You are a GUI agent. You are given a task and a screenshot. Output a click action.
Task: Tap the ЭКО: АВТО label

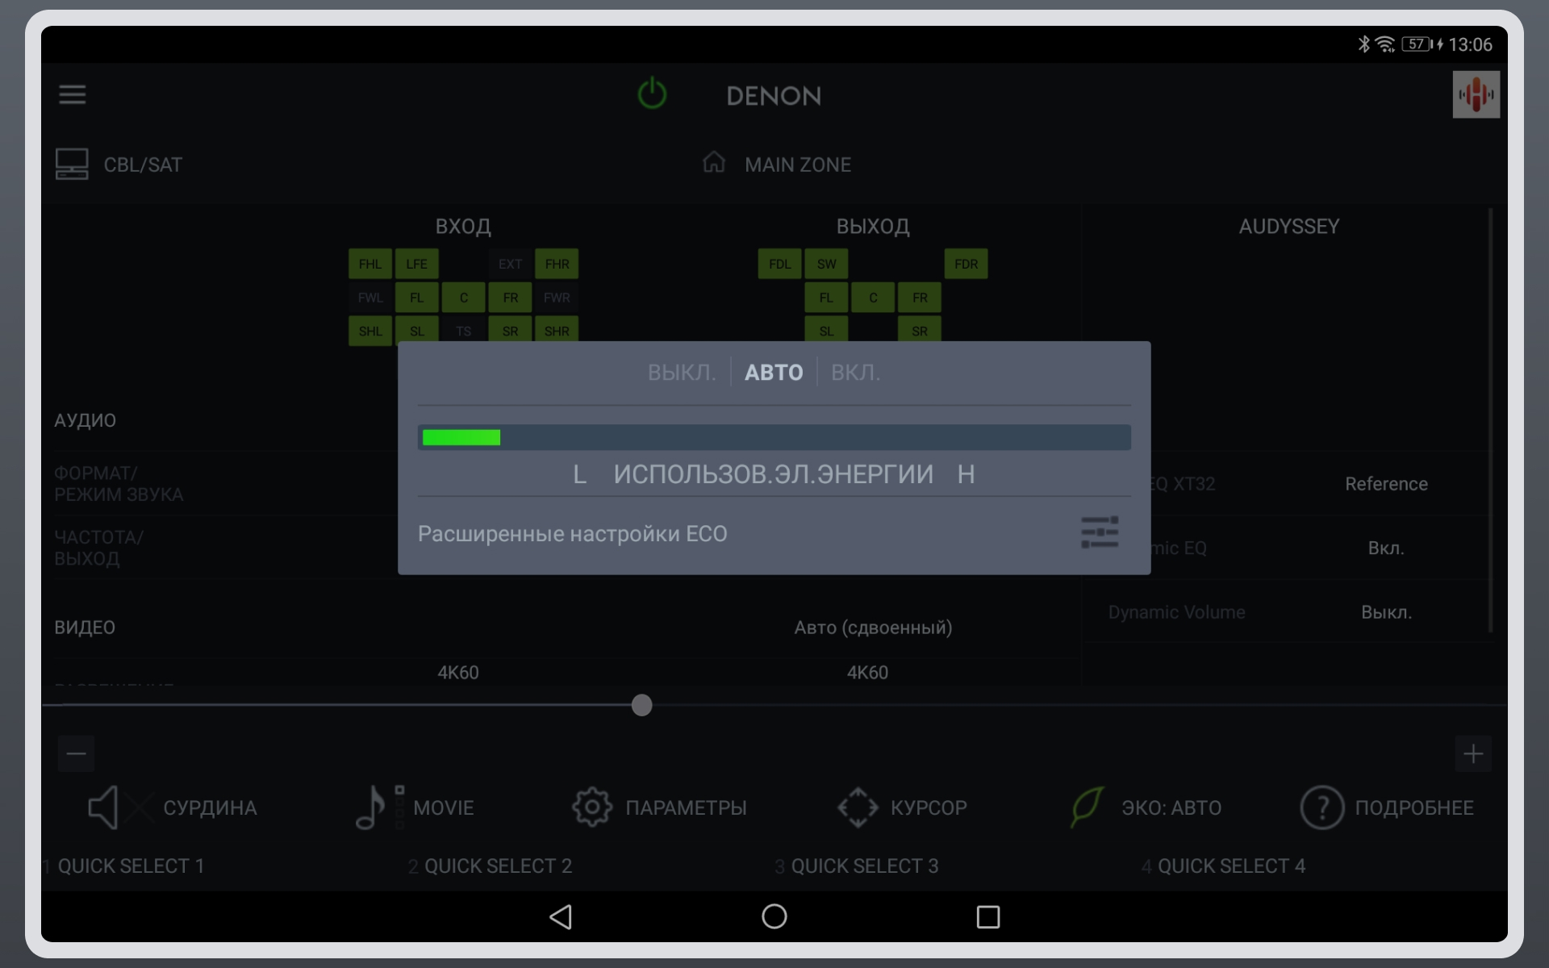pyautogui.click(x=1171, y=807)
